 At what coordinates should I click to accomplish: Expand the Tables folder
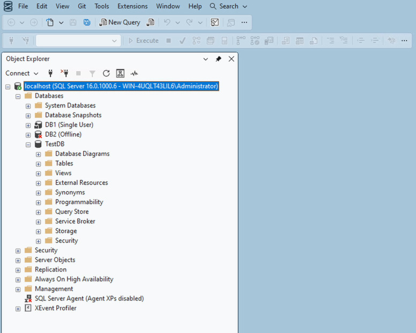pyautogui.click(x=39, y=164)
